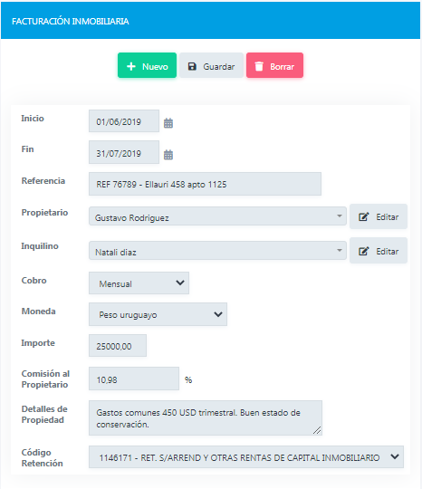
Task: Open calendar picker for Inicio date
Action: click(168, 123)
